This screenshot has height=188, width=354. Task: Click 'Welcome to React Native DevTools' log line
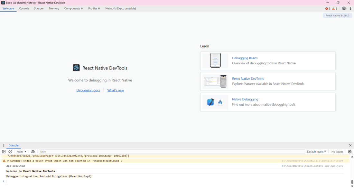[x=31, y=171]
